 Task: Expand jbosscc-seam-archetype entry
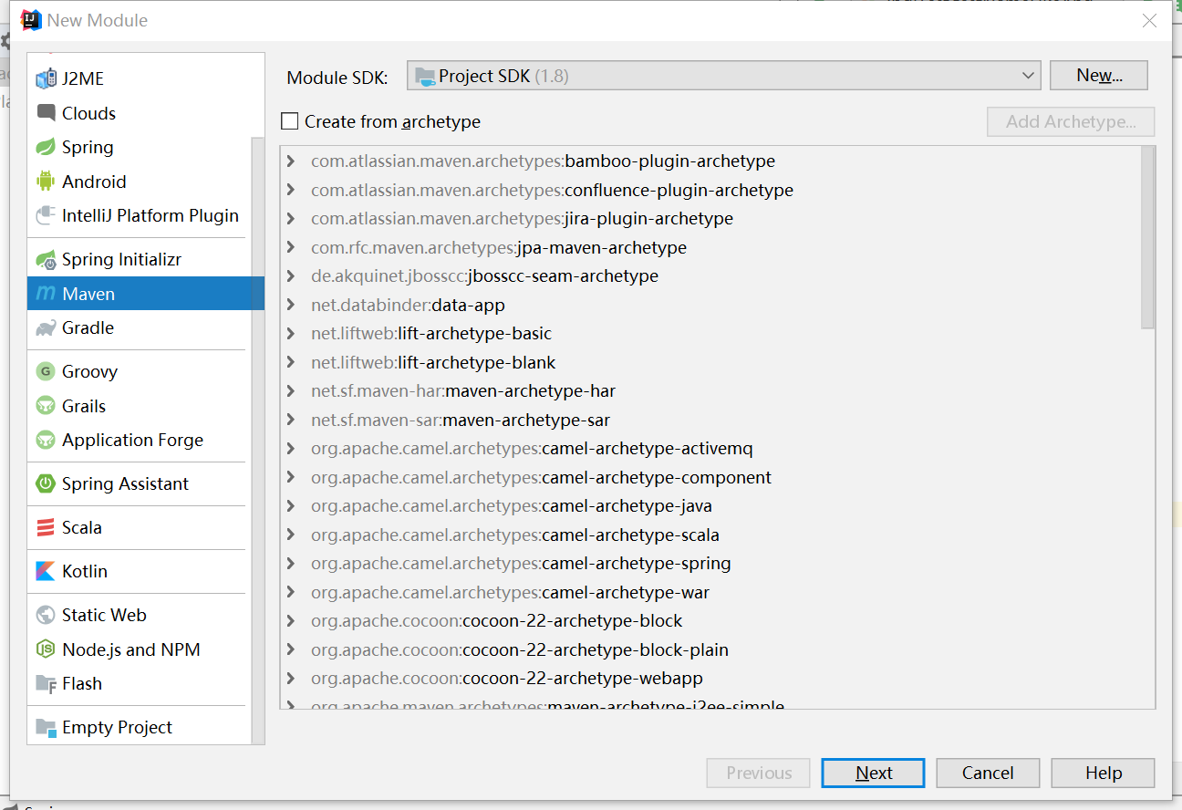(291, 276)
